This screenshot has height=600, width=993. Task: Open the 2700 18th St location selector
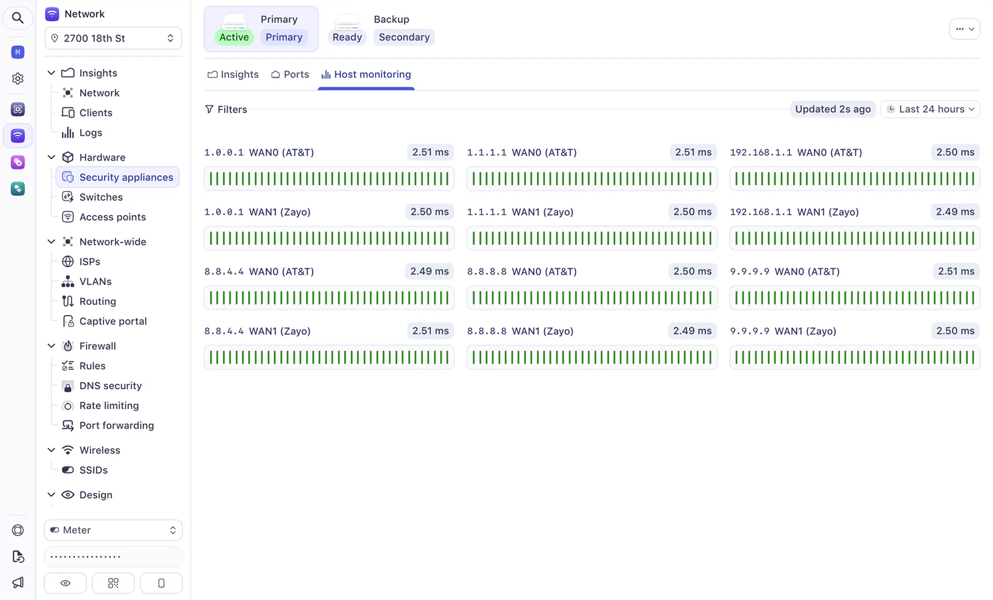(x=113, y=38)
